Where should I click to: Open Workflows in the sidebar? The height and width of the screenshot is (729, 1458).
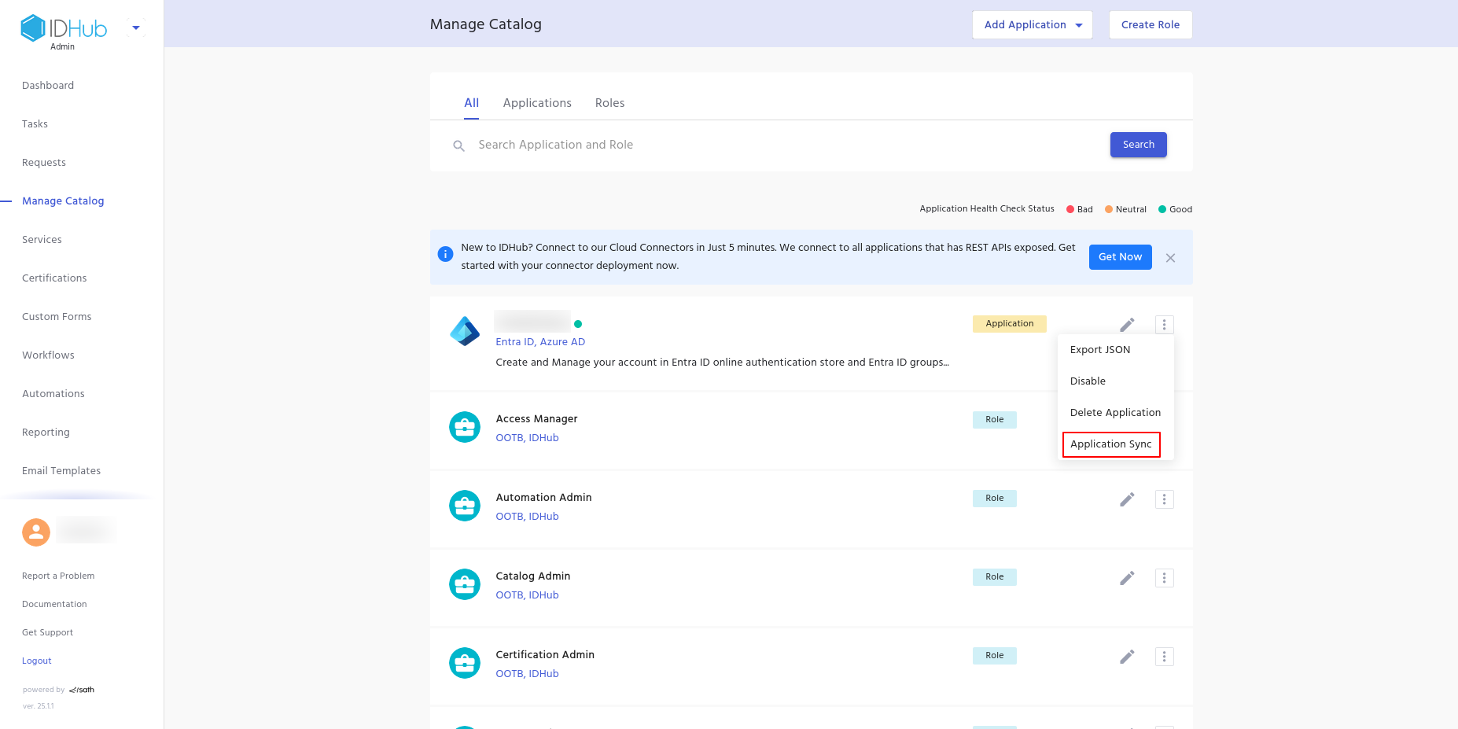click(x=48, y=355)
